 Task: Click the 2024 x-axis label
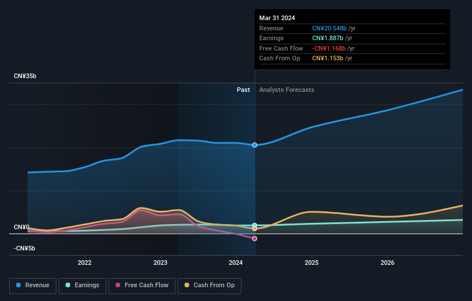(236, 263)
